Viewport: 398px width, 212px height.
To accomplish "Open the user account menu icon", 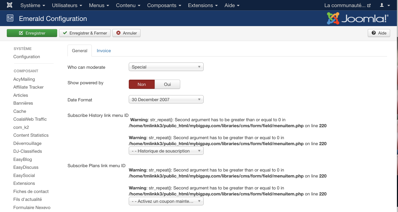I will [385, 5].
